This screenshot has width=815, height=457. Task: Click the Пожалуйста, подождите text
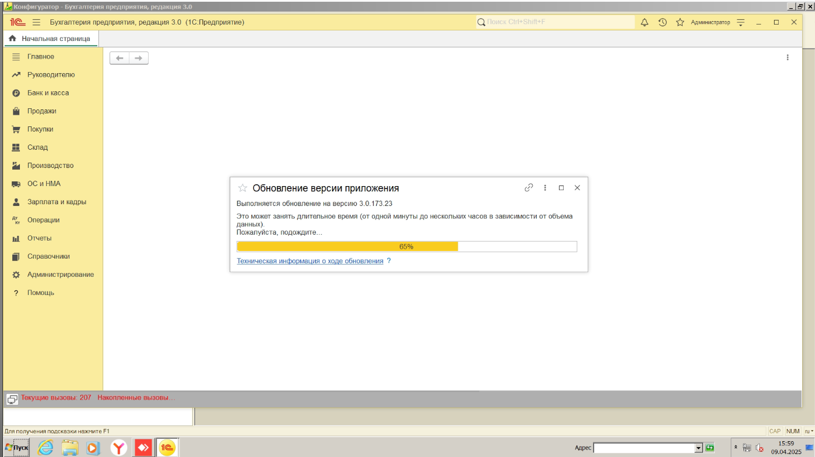point(279,232)
